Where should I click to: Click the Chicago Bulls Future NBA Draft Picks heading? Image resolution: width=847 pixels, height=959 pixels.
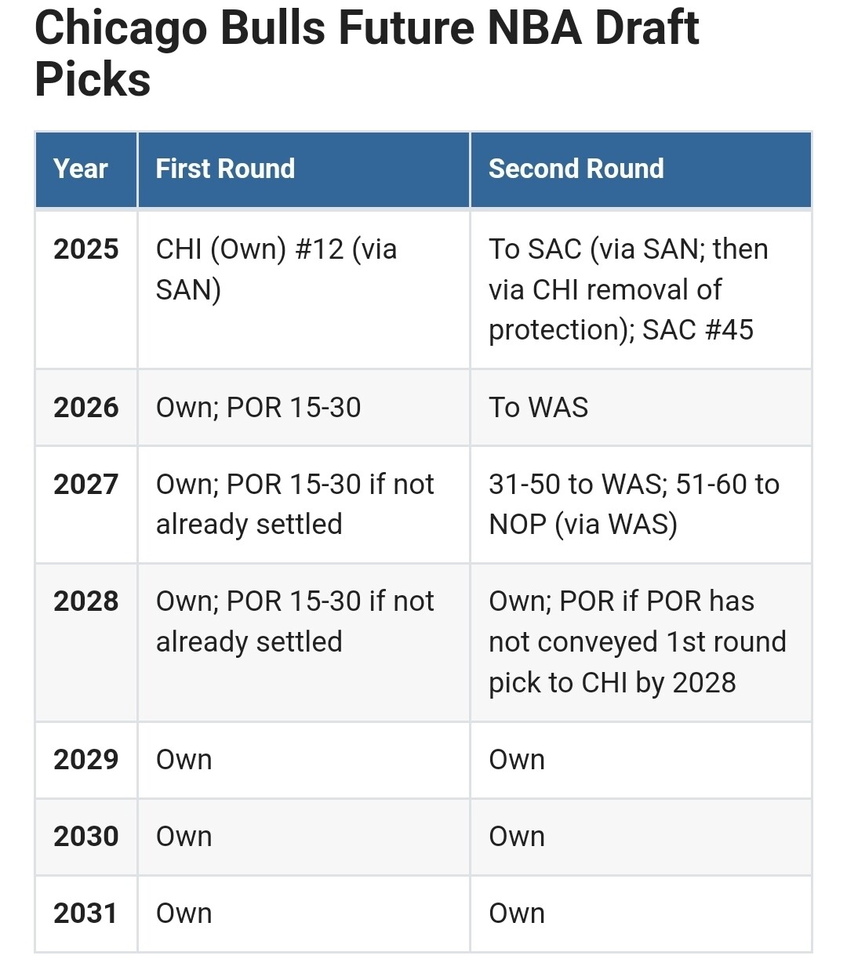tap(367, 53)
